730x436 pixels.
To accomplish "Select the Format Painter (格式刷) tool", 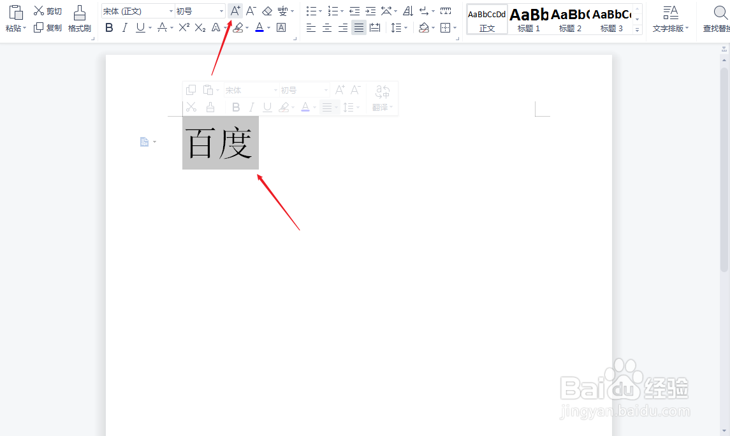I will point(79,19).
